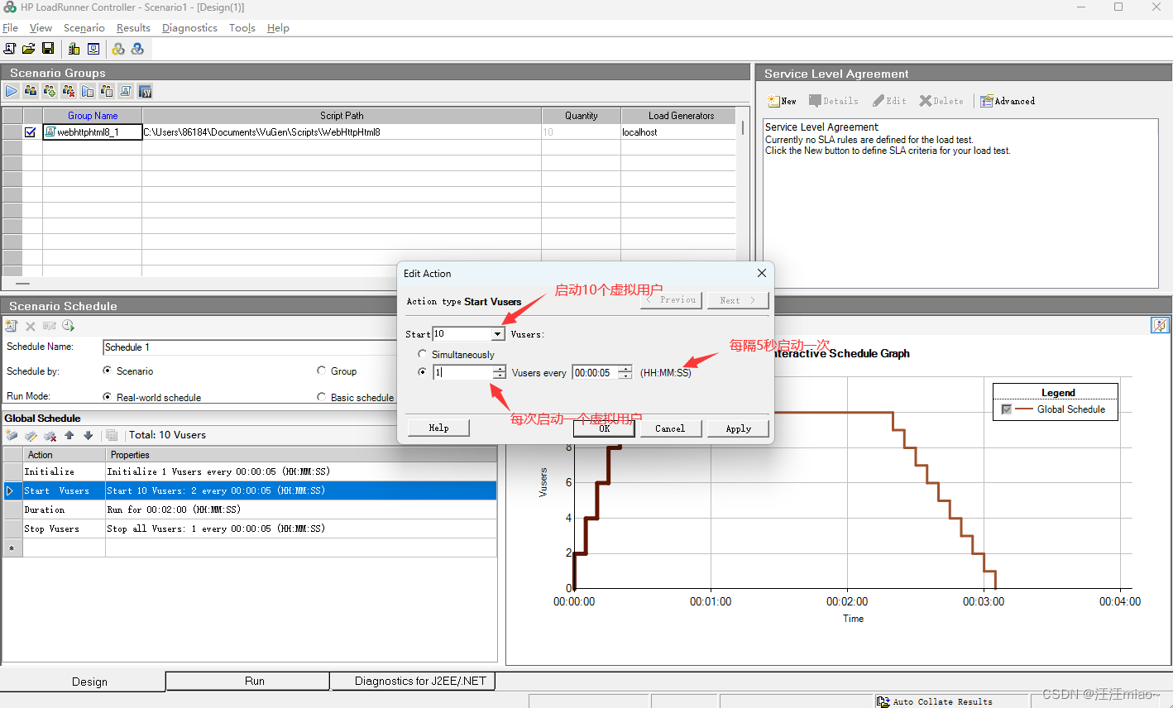This screenshot has width=1173, height=708.
Task: Click the grayed list icon beside Total Vusers
Action: point(112,435)
